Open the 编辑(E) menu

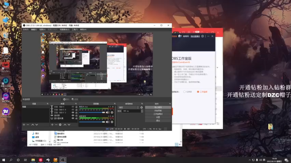[34, 30]
